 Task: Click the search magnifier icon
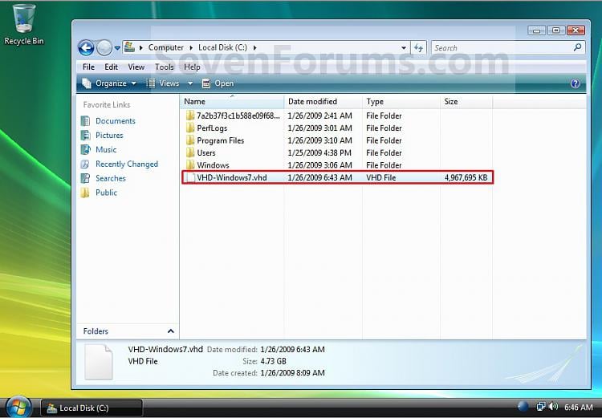[577, 47]
